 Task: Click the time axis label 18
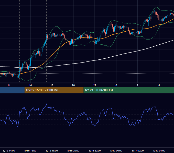tap(52, 85)
